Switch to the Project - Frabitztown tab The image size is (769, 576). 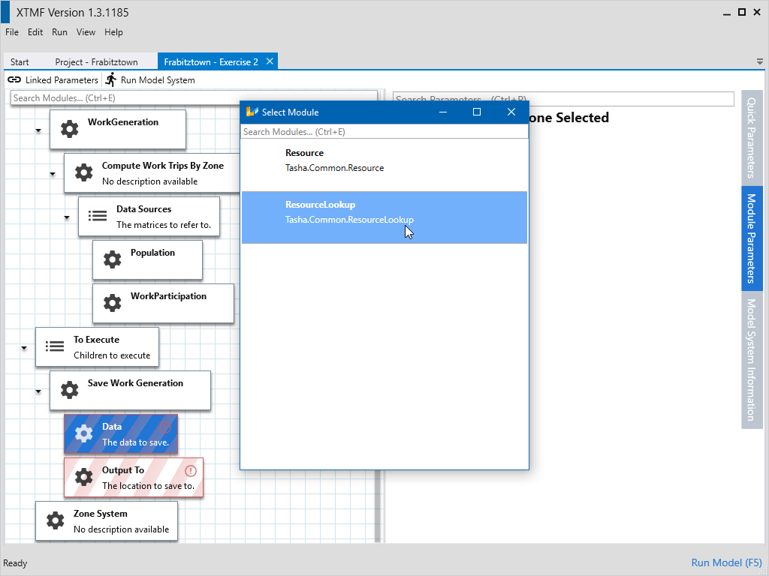click(x=96, y=62)
